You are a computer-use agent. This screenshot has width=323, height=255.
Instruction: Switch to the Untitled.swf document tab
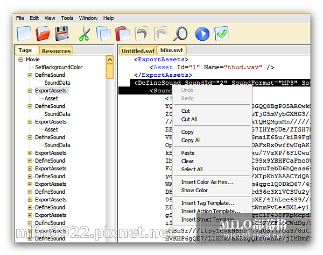[x=138, y=51]
